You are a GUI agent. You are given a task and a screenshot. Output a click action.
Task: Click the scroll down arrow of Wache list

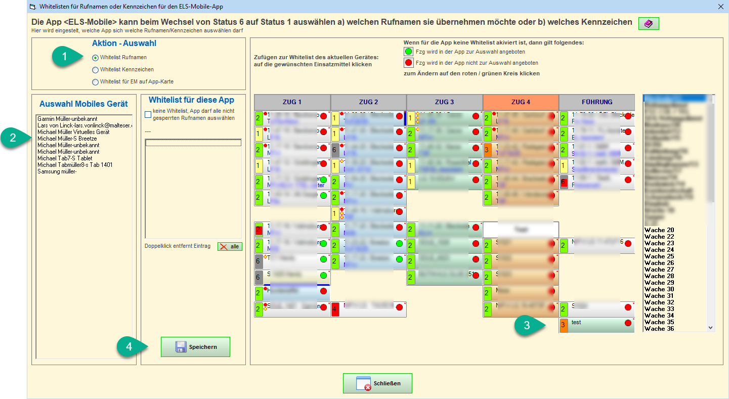click(711, 328)
